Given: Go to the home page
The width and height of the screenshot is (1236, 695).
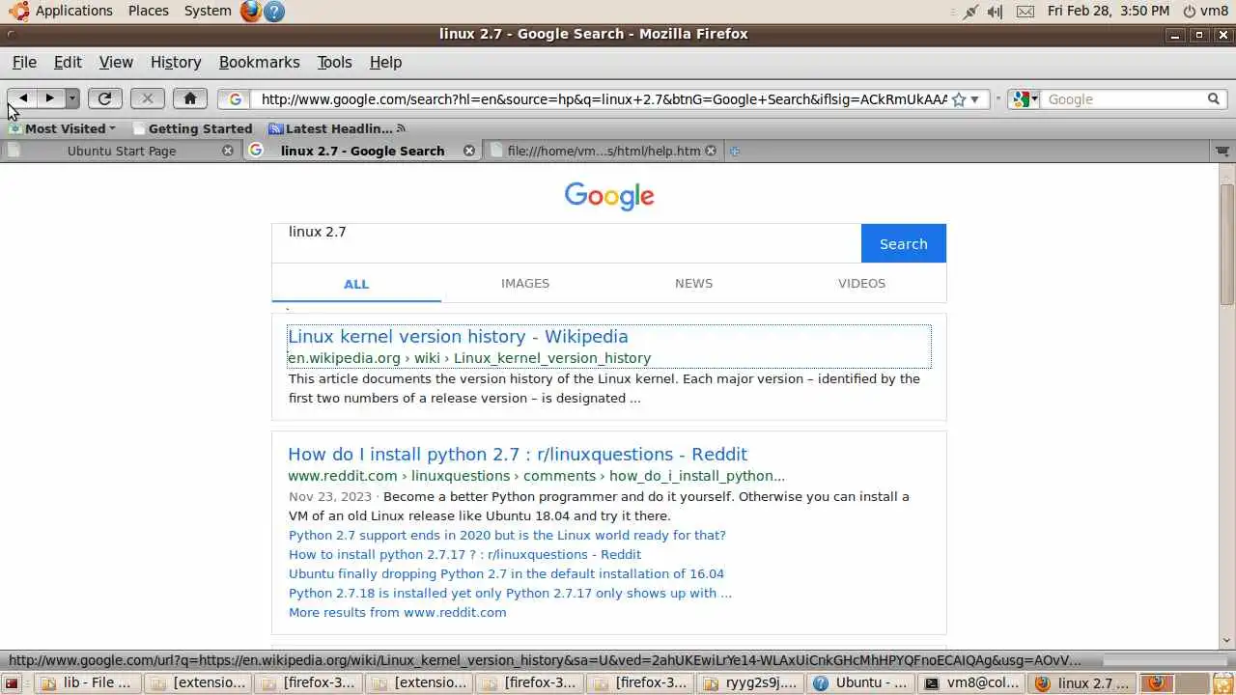Looking at the screenshot, I should pos(190,98).
